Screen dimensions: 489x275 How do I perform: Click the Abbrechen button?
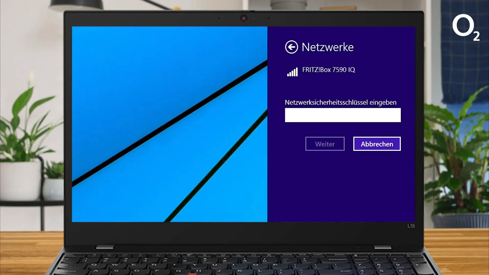pyautogui.click(x=377, y=144)
